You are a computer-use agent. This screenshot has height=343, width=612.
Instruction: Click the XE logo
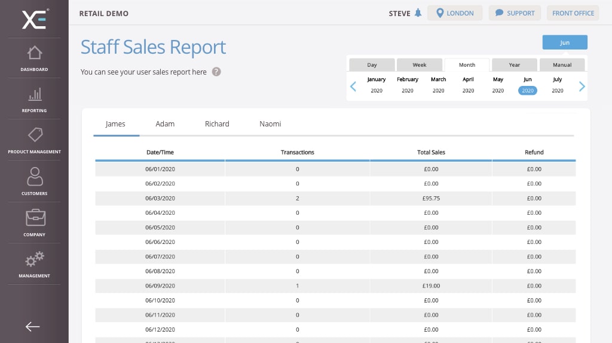coord(35,19)
